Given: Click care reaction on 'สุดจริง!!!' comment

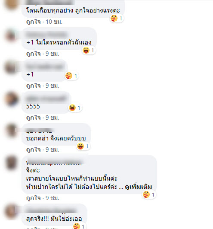Looking at the screenshot, I should tap(80, 226).
